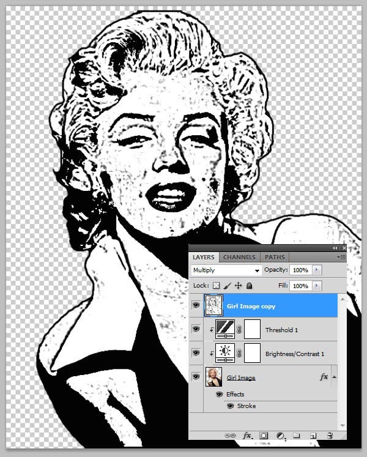The width and height of the screenshot is (367, 457).
Task: Open the Multiply blend mode dropdown
Action: pos(226,270)
